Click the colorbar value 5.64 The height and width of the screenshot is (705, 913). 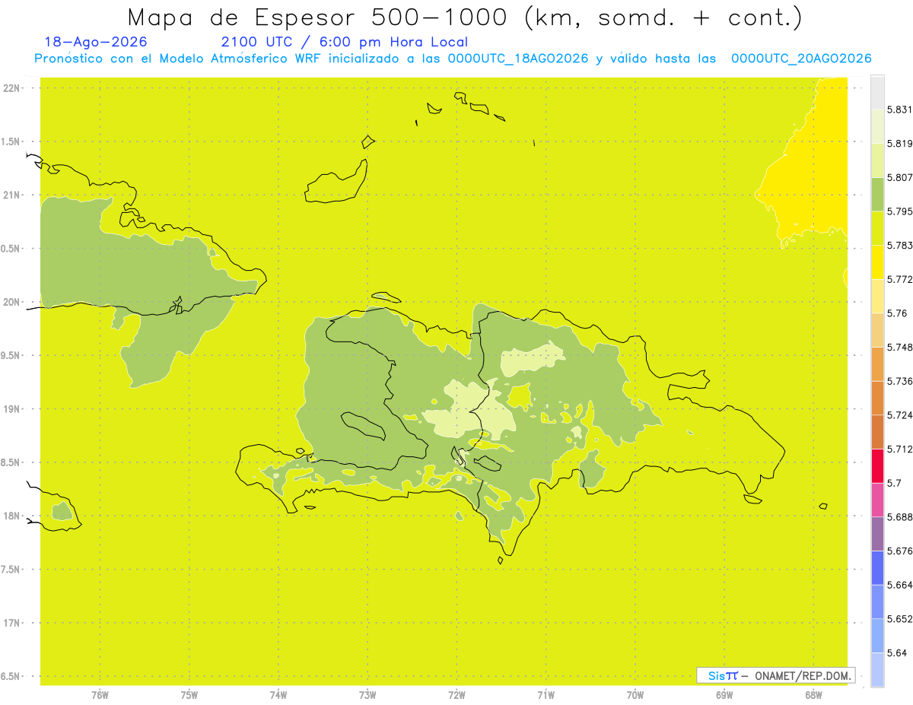[897, 653]
